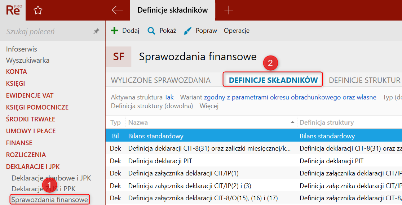The width and height of the screenshot is (402, 205).
Task: Click the back arrow icon
Action: [117, 10]
